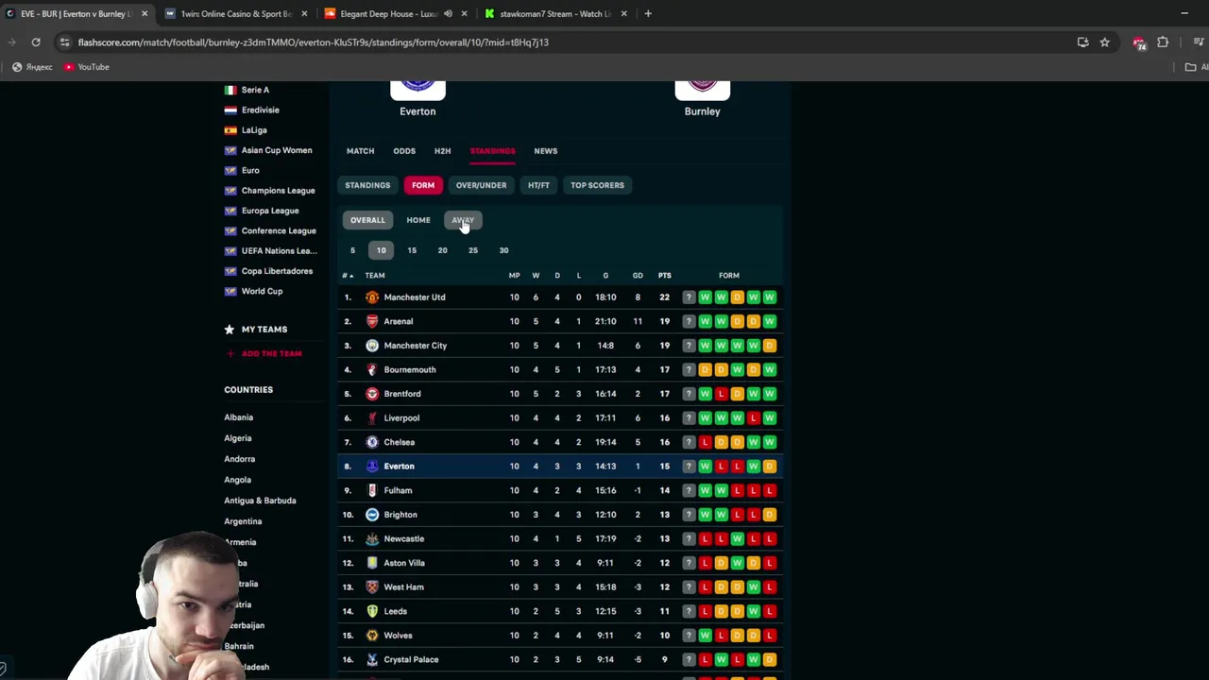This screenshot has height=680, width=1209.
Task: Click the Newcastle club crest
Action: (372, 539)
